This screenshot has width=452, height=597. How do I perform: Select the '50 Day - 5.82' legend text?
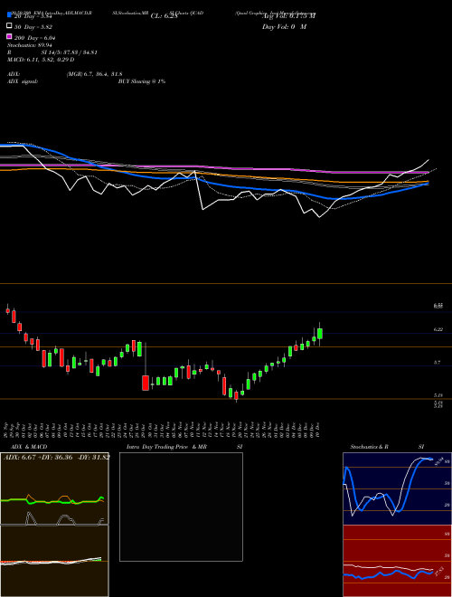tap(33, 27)
